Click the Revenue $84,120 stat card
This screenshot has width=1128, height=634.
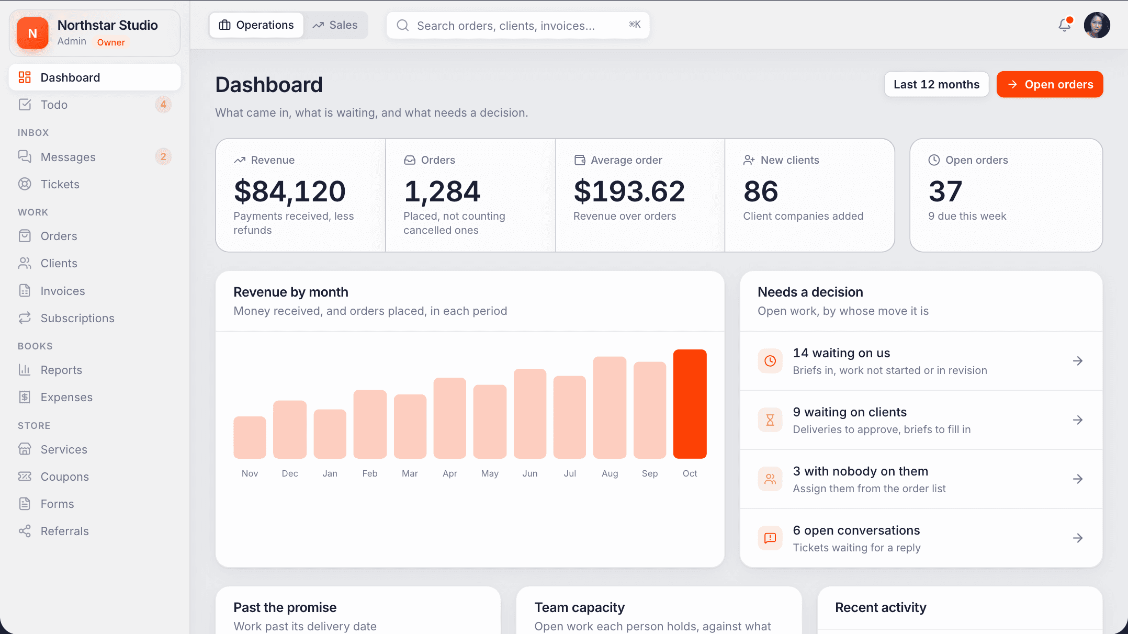301,195
